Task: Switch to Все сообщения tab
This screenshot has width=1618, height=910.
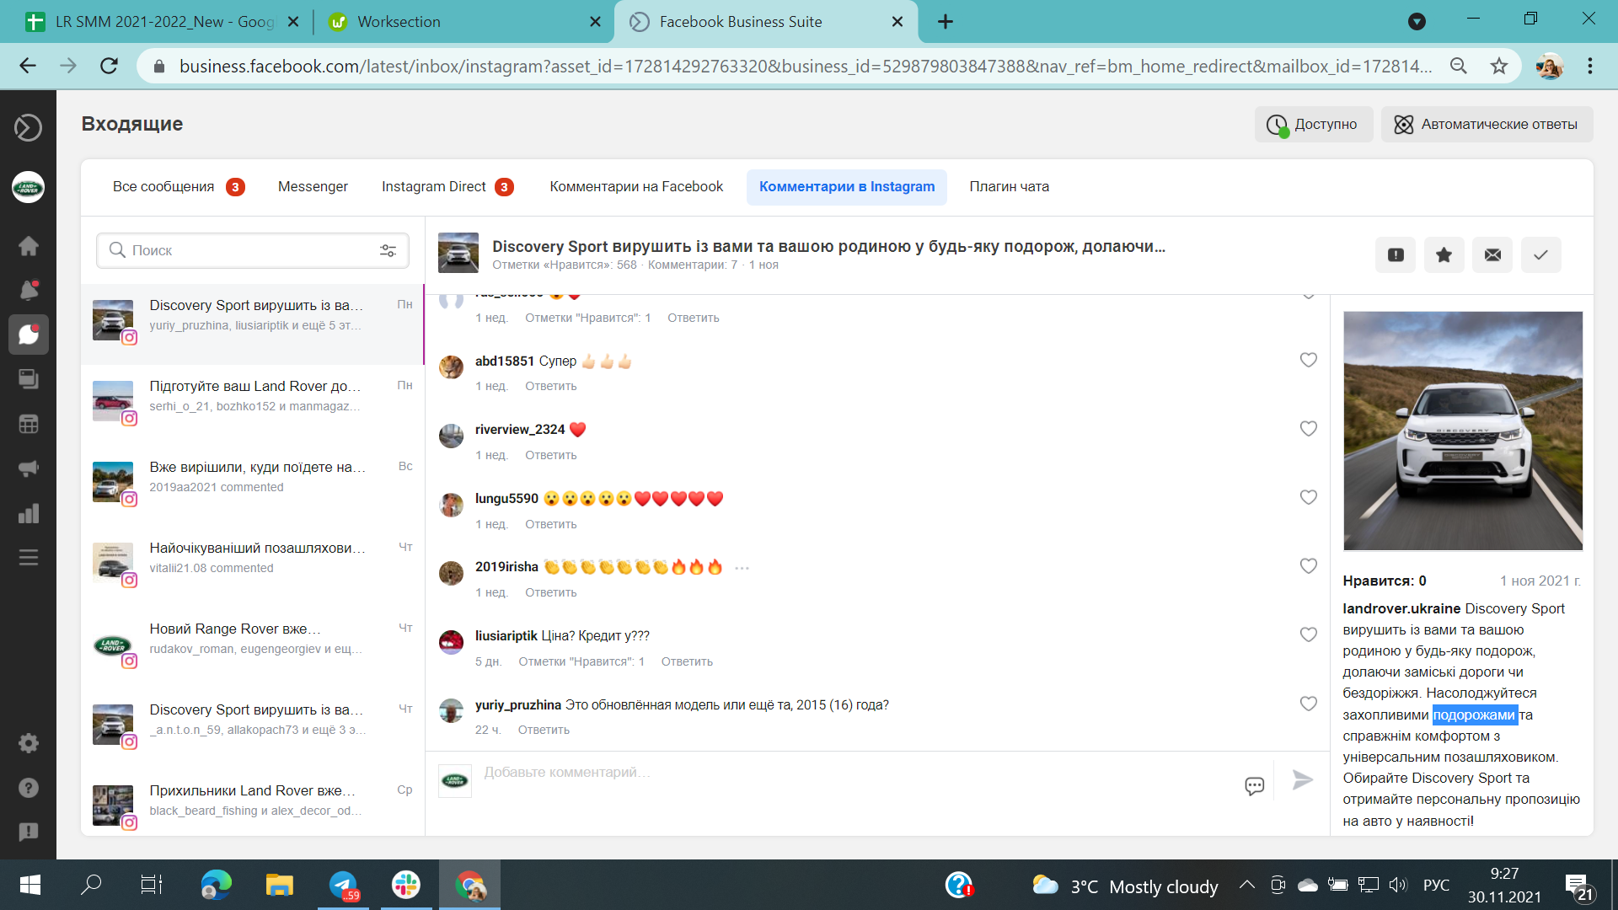Action: click(179, 187)
